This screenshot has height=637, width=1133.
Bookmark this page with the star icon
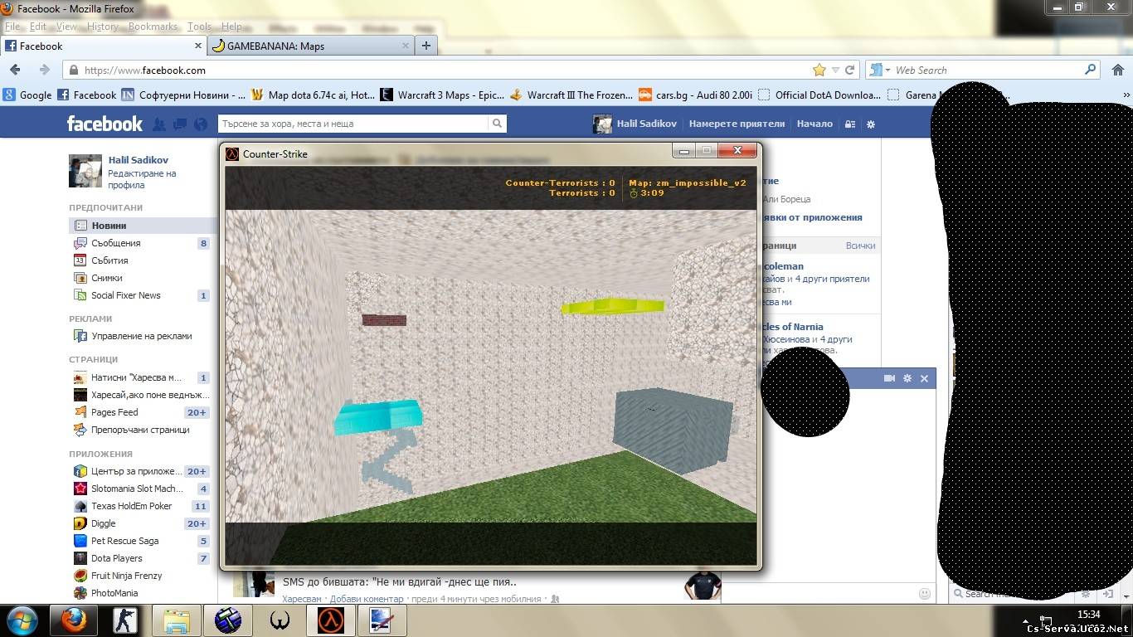pos(819,70)
